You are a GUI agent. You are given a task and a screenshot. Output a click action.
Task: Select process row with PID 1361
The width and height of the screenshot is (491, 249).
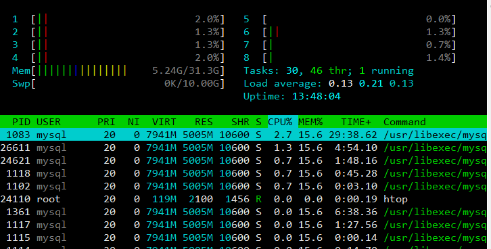[243, 212]
